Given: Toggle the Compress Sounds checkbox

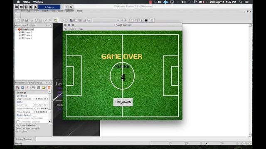Looking at the screenshot, I should coord(18,122).
